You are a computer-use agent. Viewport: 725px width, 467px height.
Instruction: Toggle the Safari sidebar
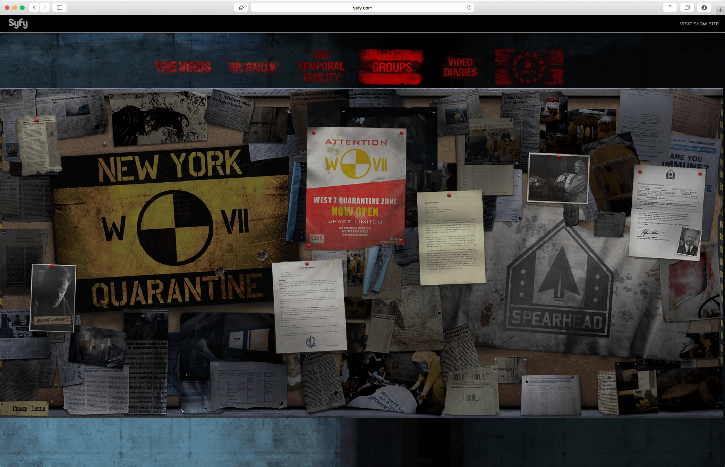click(x=59, y=8)
